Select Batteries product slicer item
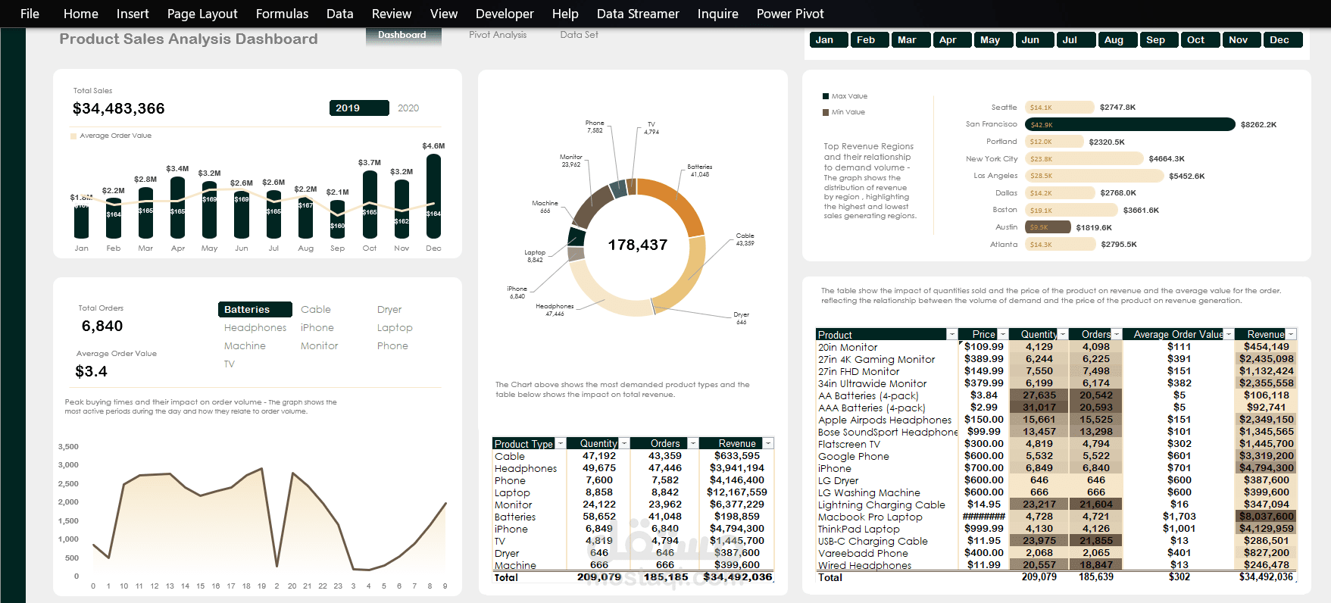This screenshot has width=1331, height=603. click(x=255, y=310)
